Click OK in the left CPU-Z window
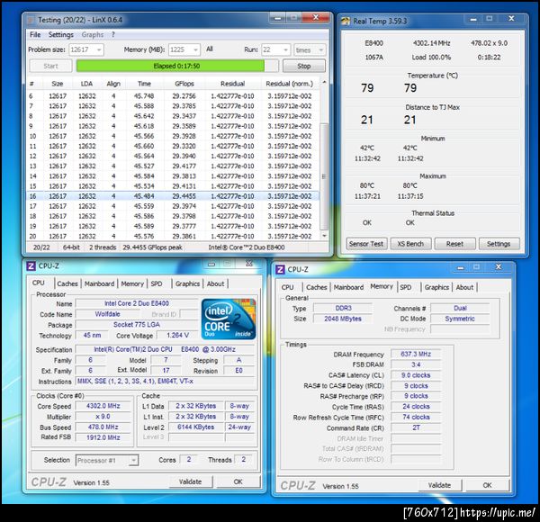 click(238, 481)
